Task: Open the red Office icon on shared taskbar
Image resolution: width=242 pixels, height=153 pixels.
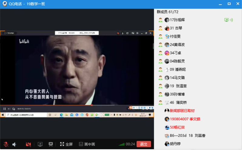Action: pos(87,115)
